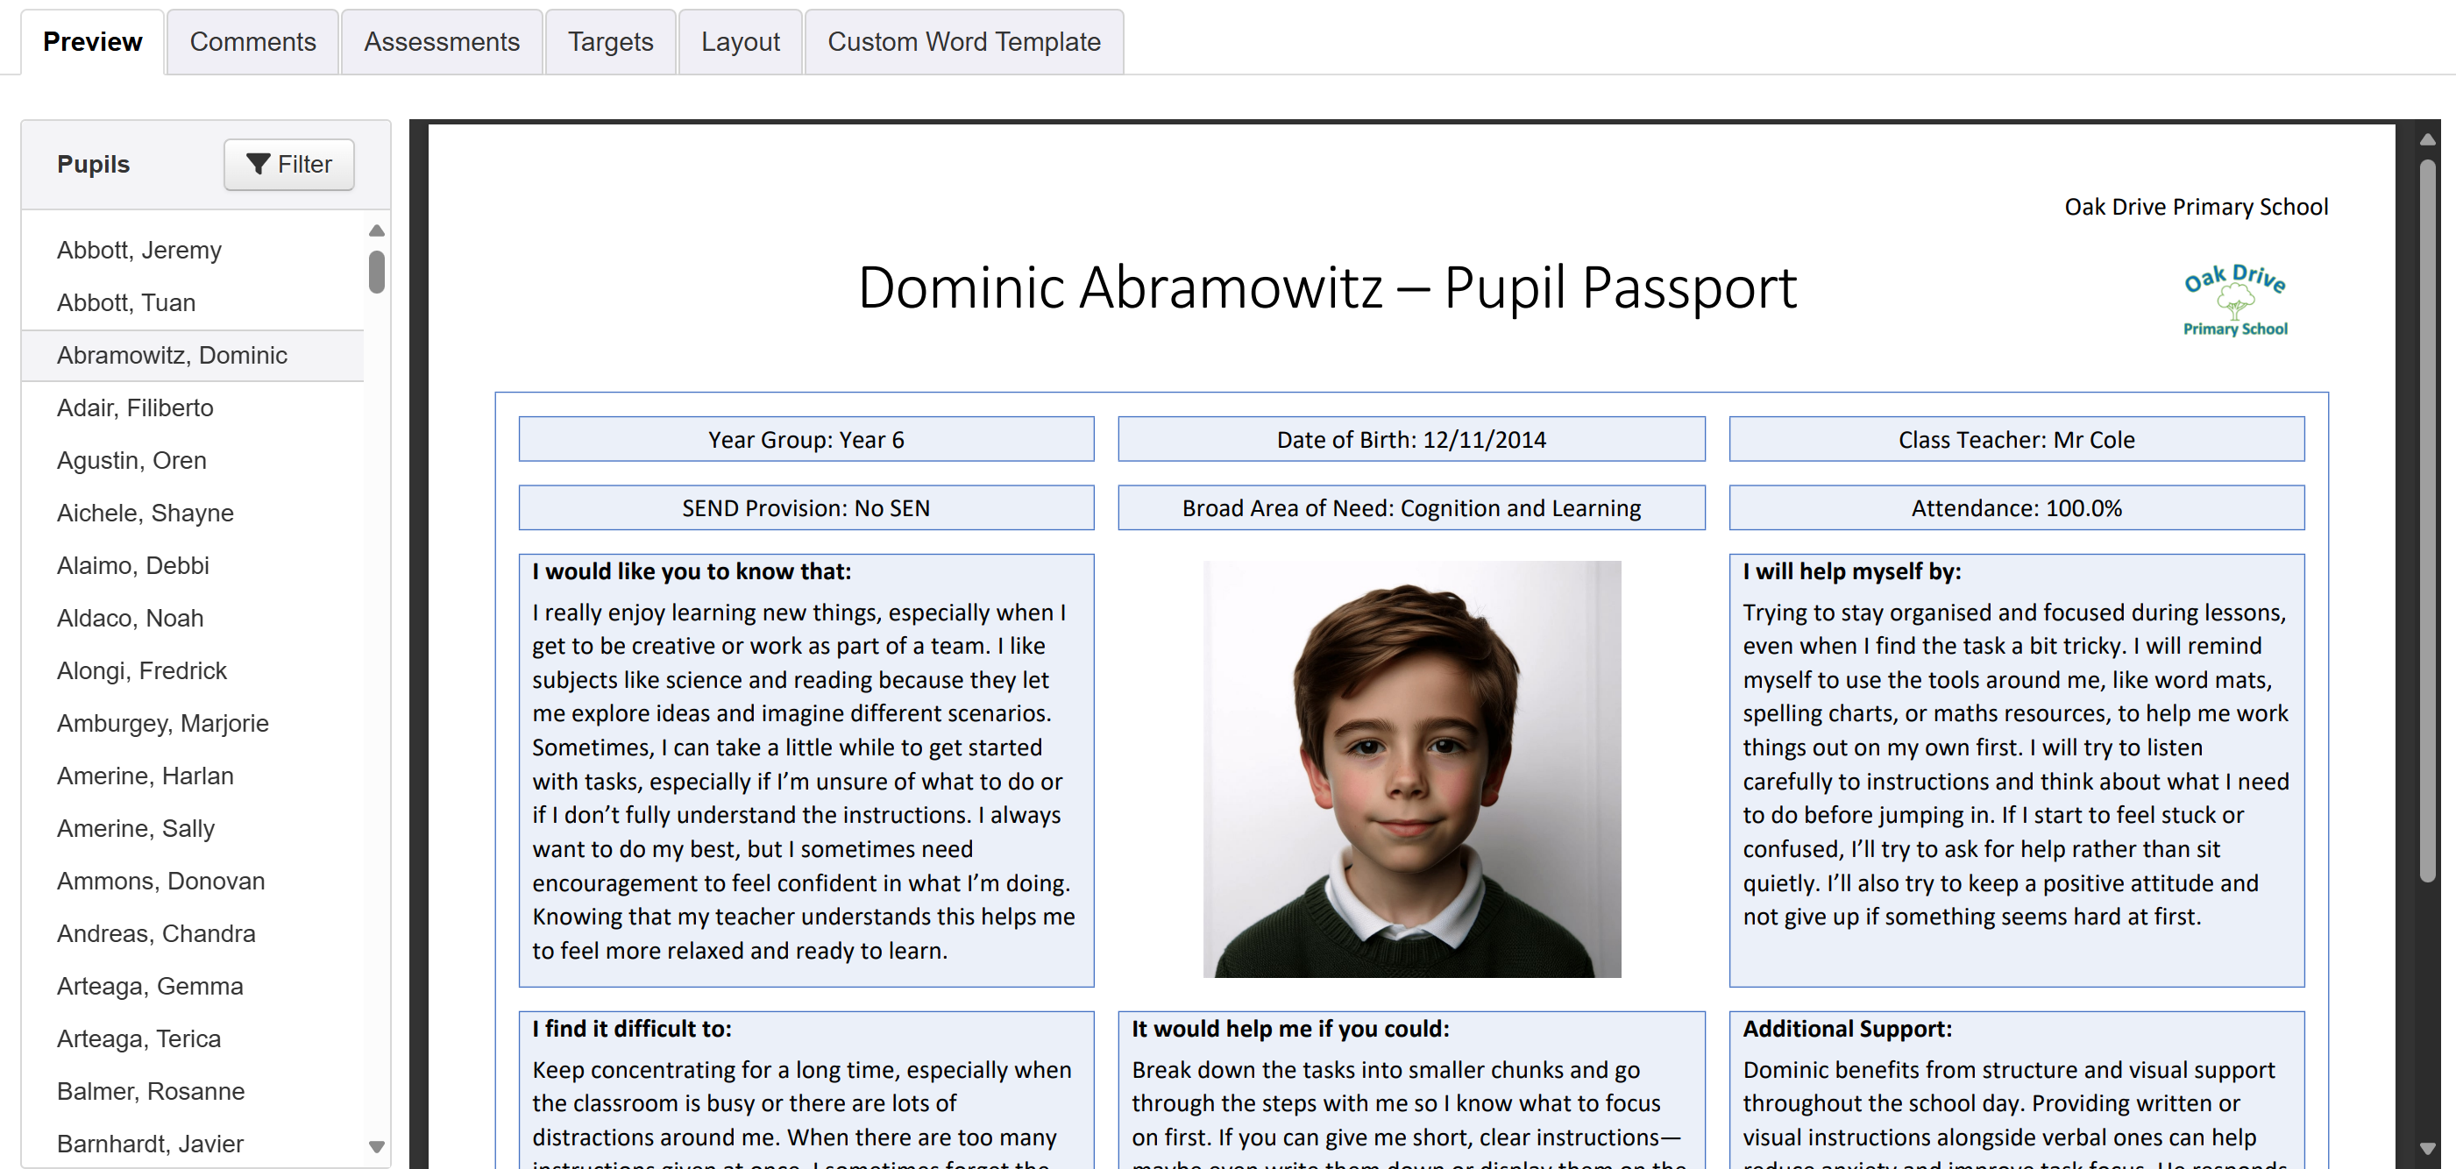Select pupil Abbott, Jeremy

[139, 250]
